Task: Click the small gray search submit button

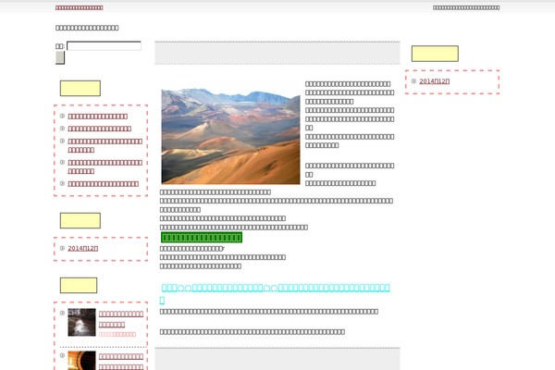Action: (60, 57)
